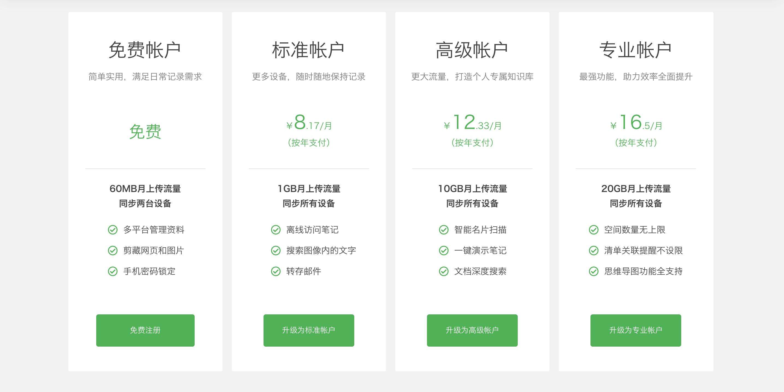Click the 转存邮件 feature text
The height and width of the screenshot is (392, 784).
(x=304, y=271)
